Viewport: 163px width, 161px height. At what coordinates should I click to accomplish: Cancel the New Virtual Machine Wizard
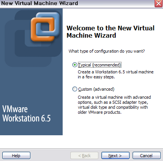[146, 156]
